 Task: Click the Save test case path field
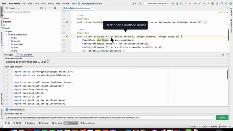click(x=109, y=118)
